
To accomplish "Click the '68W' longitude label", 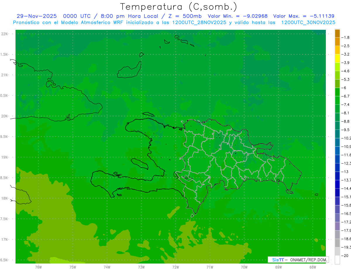I will [313, 267].
